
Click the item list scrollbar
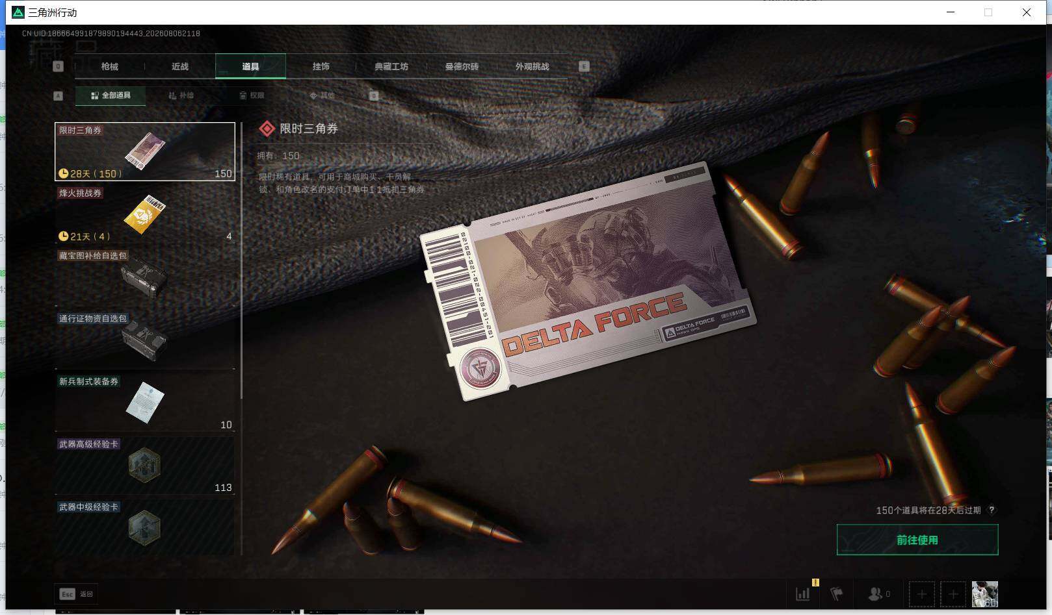(x=242, y=260)
